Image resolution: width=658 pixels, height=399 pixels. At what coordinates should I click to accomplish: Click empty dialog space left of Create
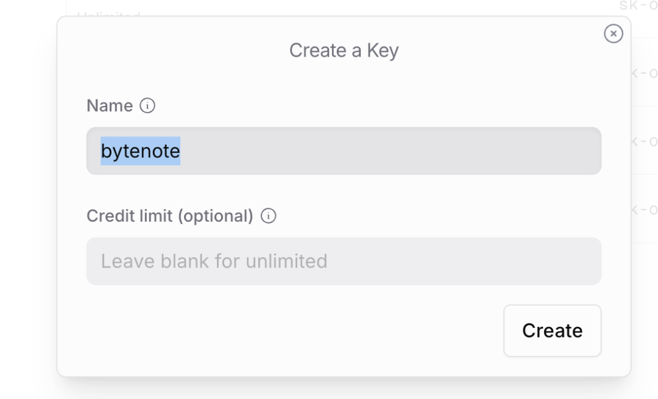[x=292, y=331]
